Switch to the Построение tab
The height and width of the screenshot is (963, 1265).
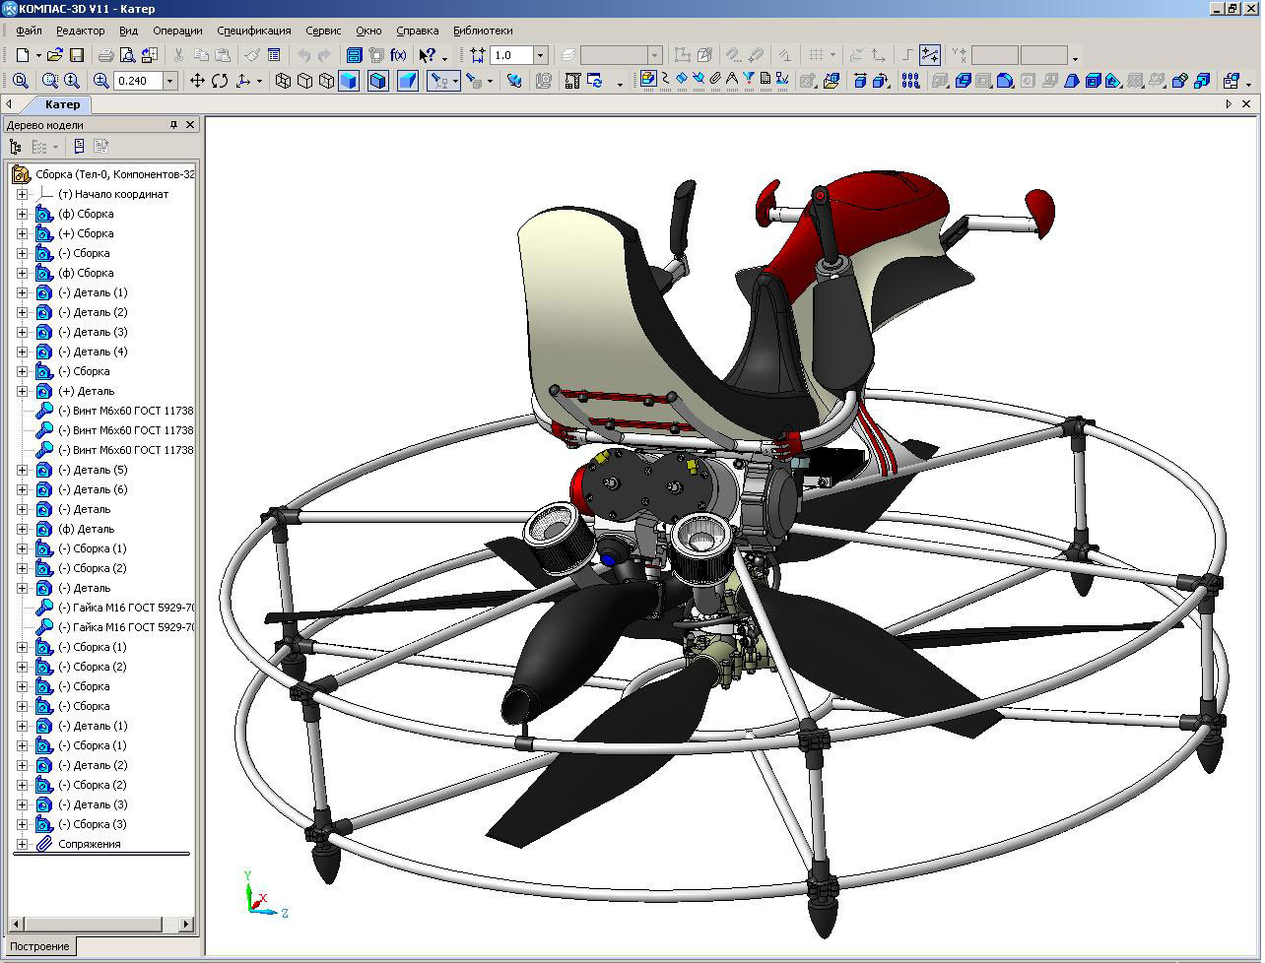pos(38,946)
